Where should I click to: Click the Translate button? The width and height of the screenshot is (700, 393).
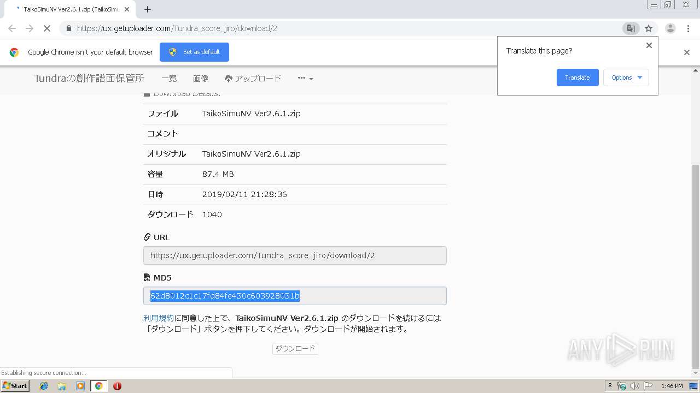(577, 78)
